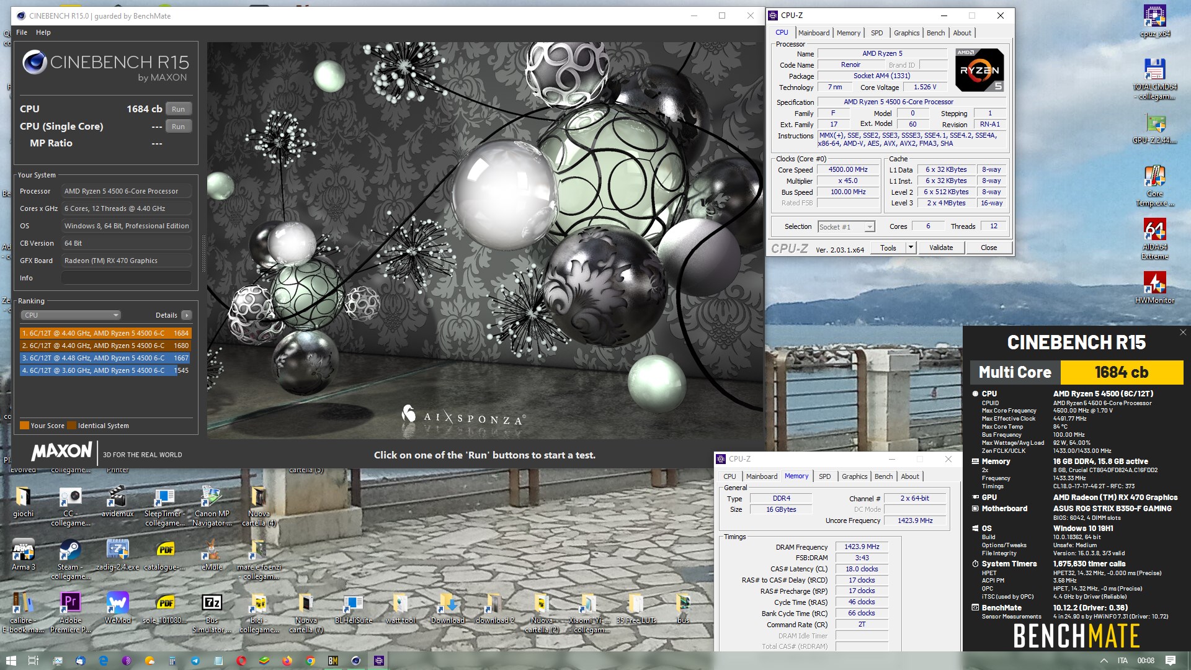Select ranking entry scoring 1680
This screenshot has width=1191, height=670.
click(105, 346)
